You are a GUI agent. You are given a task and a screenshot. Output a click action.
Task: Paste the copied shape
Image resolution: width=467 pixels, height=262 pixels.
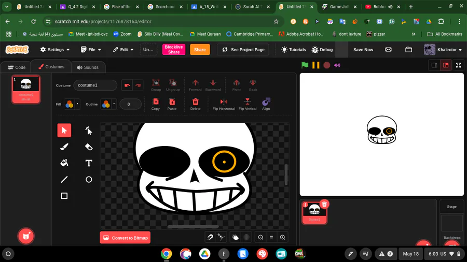click(172, 104)
